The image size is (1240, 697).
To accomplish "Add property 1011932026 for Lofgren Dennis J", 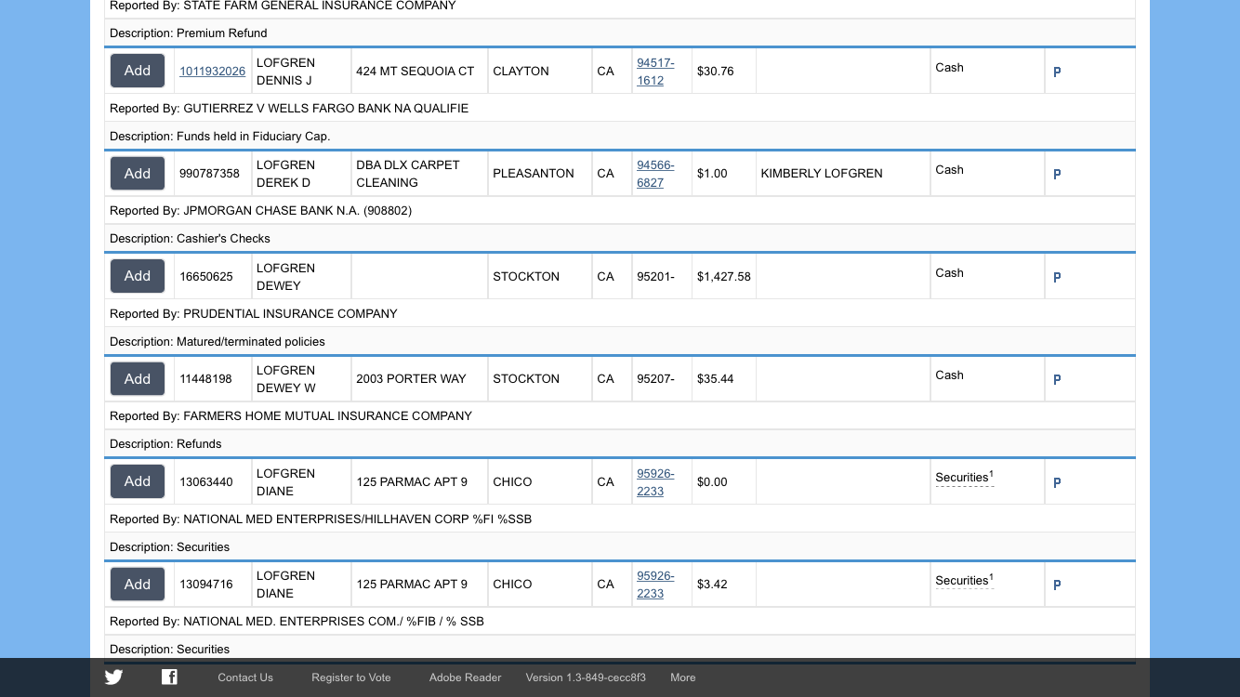I will 138,71.
